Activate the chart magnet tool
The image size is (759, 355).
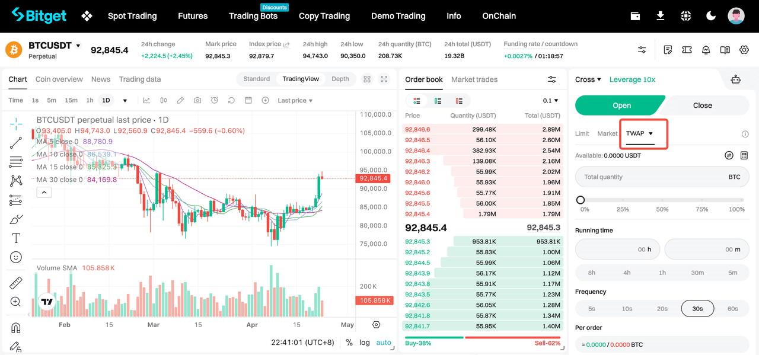click(15, 328)
